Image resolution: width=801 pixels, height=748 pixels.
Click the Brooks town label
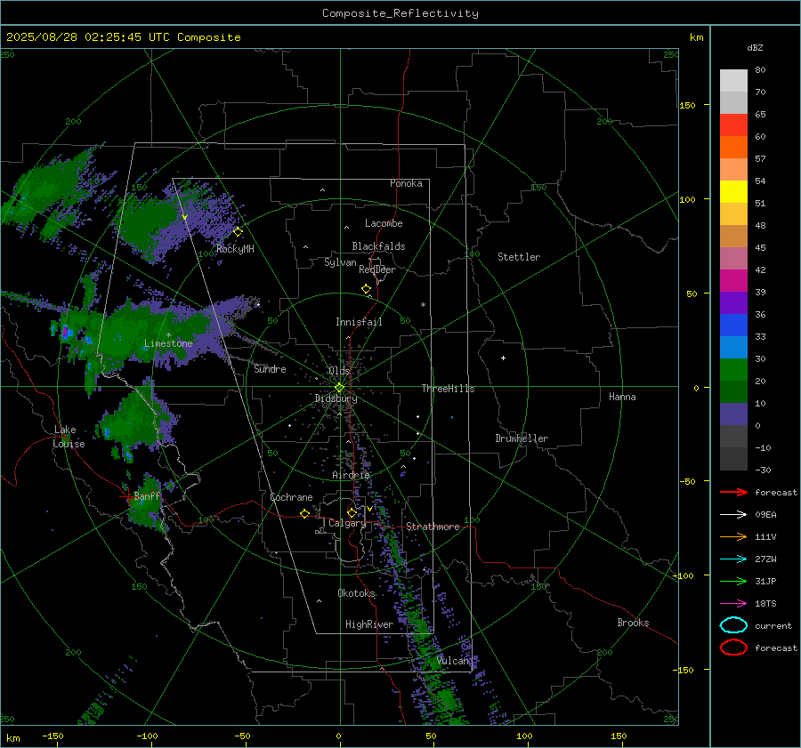point(633,623)
